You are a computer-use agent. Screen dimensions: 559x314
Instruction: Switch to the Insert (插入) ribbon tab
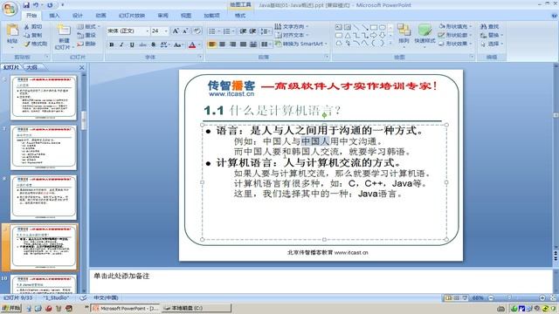tap(54, 16)
